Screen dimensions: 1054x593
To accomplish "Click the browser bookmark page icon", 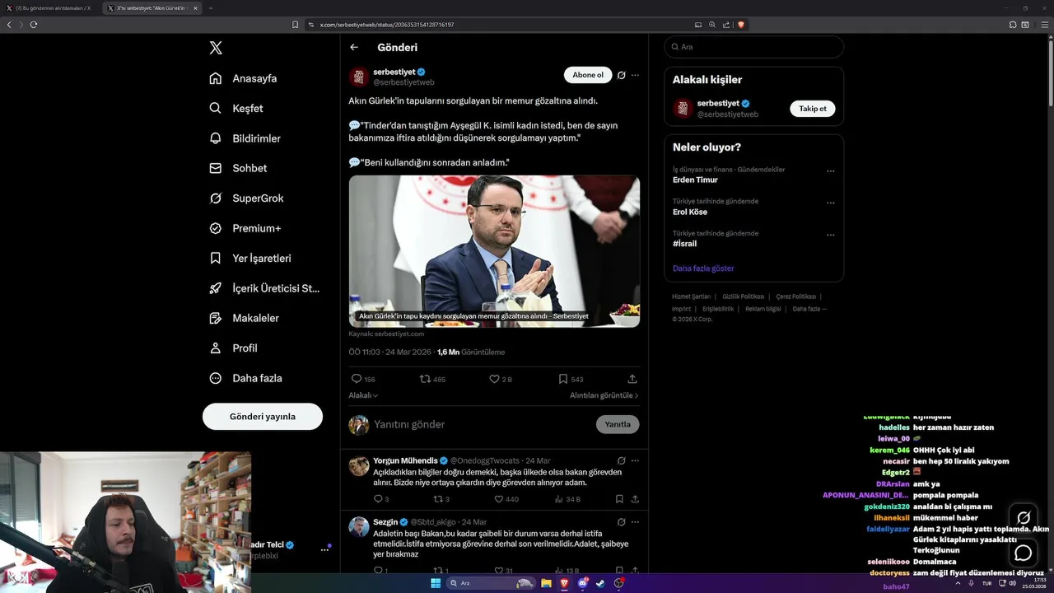I will (x=295, y=25).
